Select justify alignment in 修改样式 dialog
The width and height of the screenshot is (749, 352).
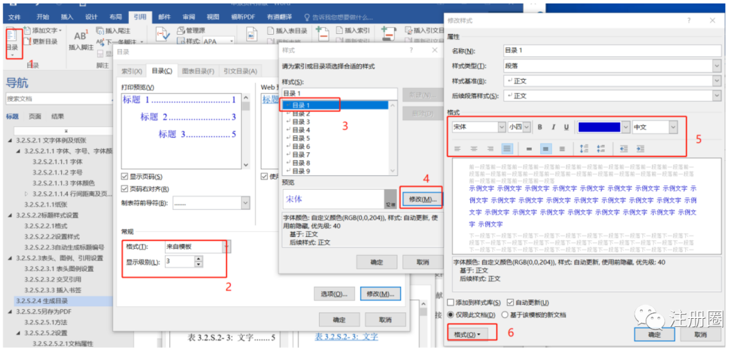tap(507, 149)
